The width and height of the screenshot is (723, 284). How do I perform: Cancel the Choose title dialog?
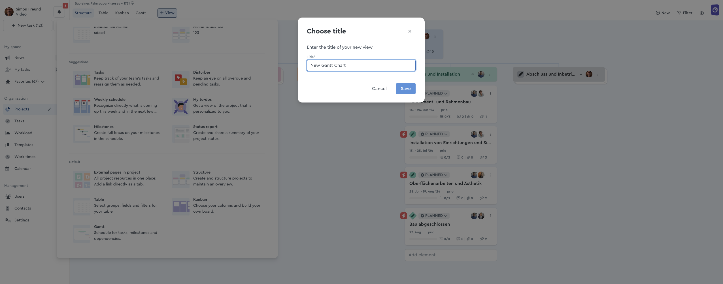(379, 89)
